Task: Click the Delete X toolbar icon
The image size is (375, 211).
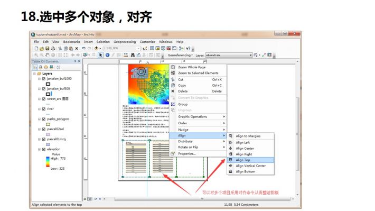Action: click(77, 48)
